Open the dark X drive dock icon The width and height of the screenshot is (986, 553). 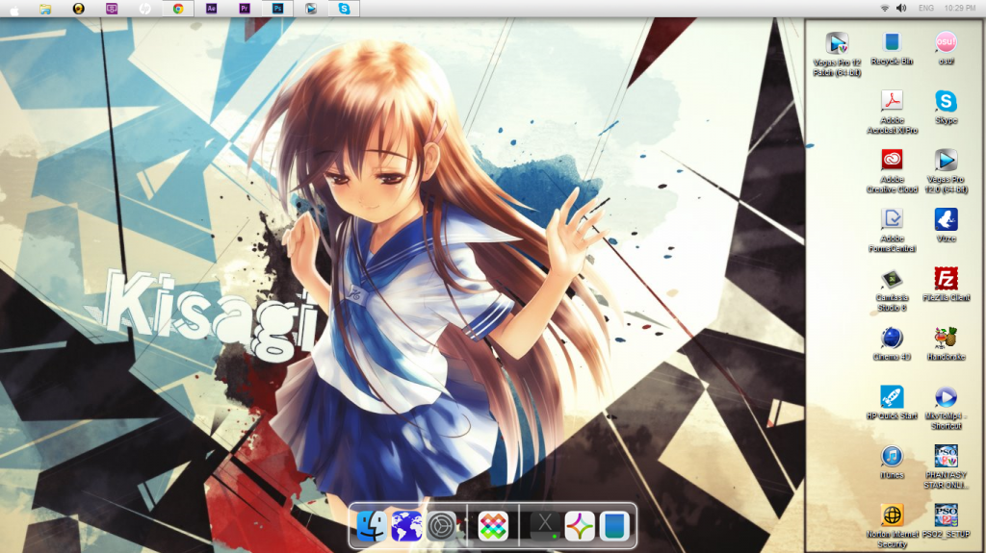pos(545,525)
